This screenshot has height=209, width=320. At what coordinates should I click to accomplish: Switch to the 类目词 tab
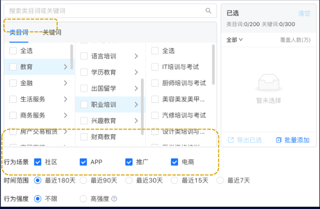(x=19, y=32)
